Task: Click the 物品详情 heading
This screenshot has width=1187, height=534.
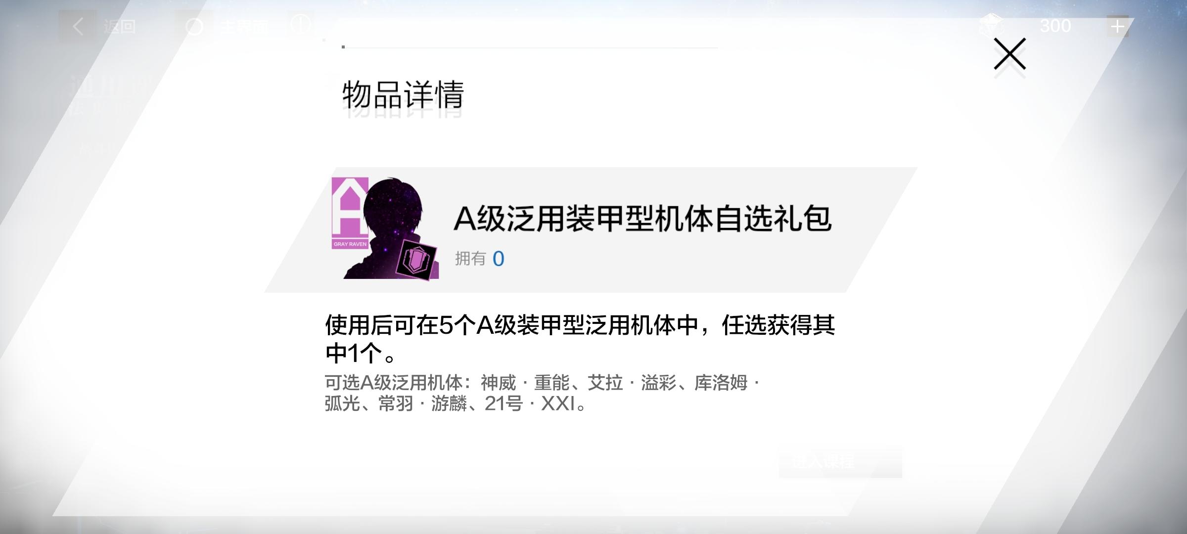Action: 403,94
